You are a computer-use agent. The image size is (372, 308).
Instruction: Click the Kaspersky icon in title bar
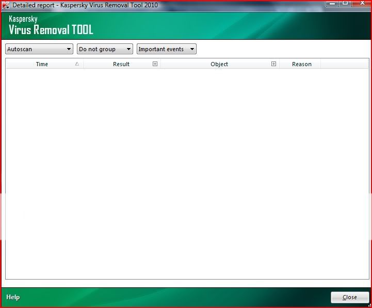[x=6, y=5]
